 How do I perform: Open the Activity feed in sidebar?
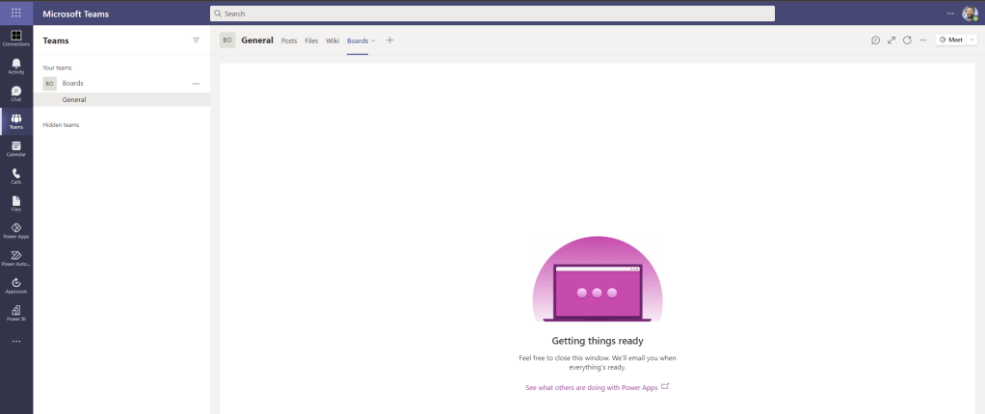point(16,65)
